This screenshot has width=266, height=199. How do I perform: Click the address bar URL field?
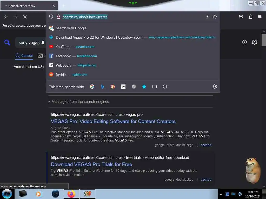(132, 17)
